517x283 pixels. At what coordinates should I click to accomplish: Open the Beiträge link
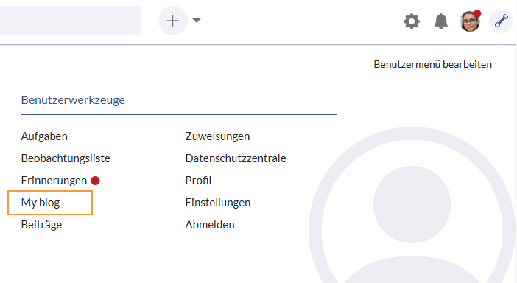pyautogui.click(x=41, y=225)
